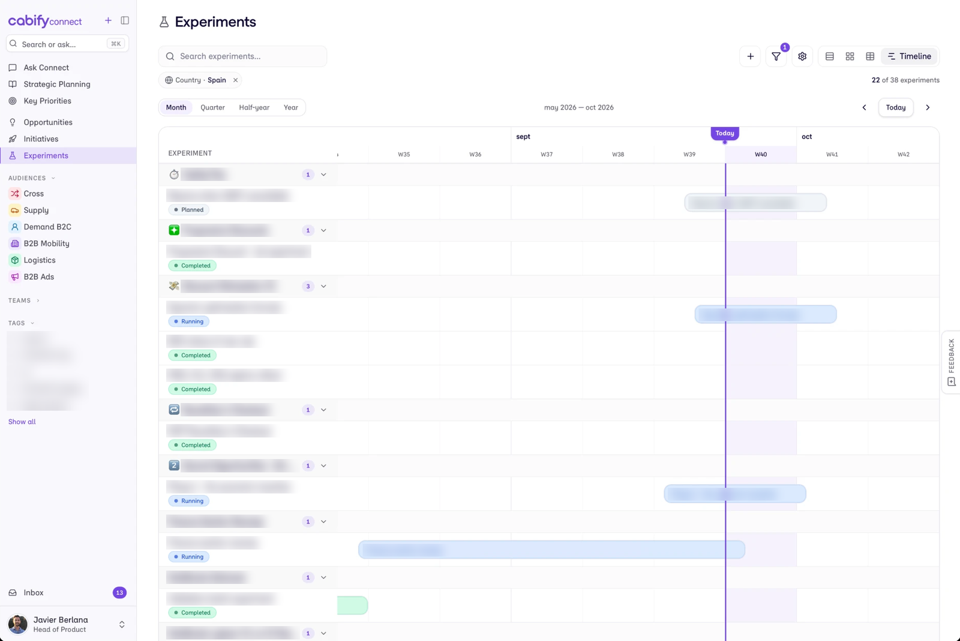Select the Demand B2C audience
Viewport: 960px width, 641px height.
pyautogui.click(x=68, y=227)
